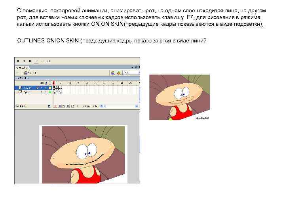Toggle outline view for all layers header
285x214 pixels.
pos(50,83)
